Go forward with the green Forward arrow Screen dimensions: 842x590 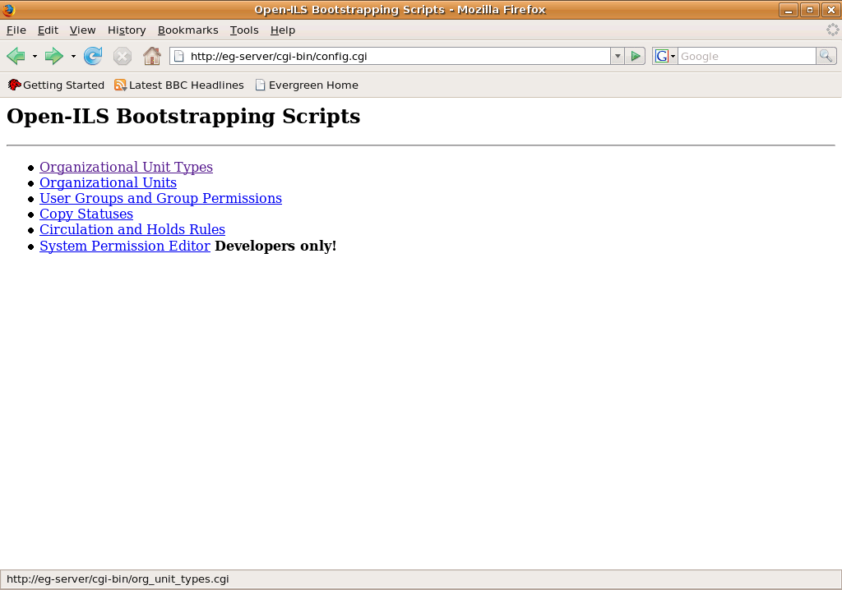53,56
